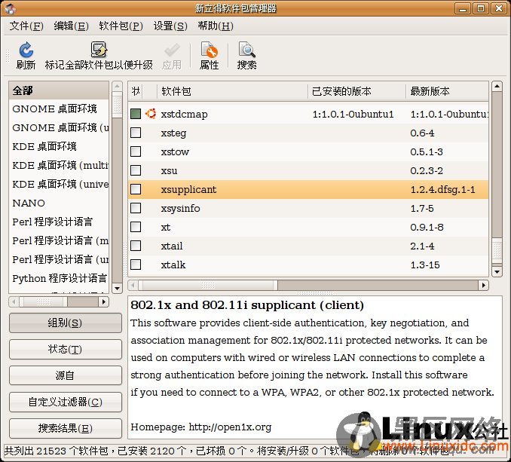Click the Ubuntu logo beside xstdcmap
Screen dimensions: 511x462
click(151, 113)
